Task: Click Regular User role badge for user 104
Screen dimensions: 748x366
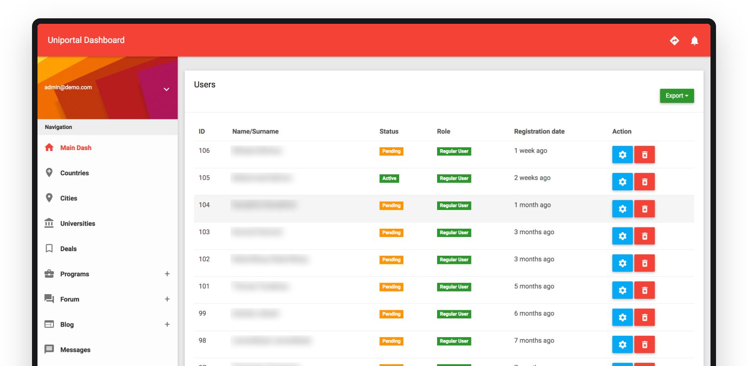Action: tap(454, 205)
